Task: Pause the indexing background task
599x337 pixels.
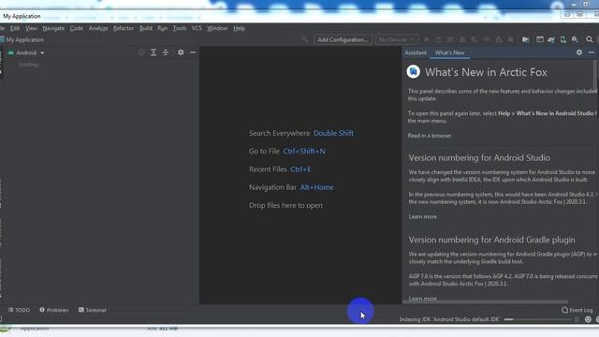Action: click(577, 319)
